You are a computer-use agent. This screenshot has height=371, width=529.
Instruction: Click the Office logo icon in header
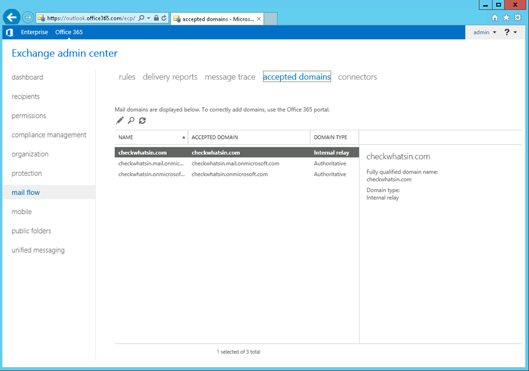[10, 33]
